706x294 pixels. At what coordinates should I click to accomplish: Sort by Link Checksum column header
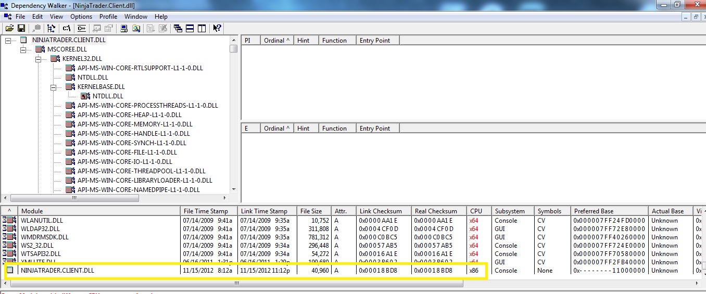tap(383, 211)
